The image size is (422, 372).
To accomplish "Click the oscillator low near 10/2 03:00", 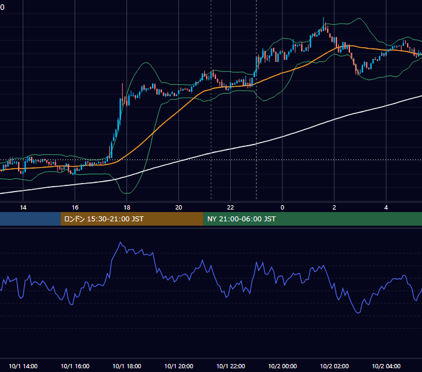I will pos(358,312).
